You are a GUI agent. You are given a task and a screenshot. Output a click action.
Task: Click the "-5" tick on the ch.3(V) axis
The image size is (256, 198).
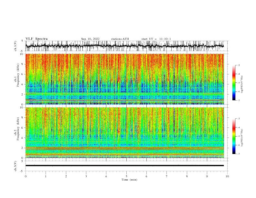click(x=22, y=171)
